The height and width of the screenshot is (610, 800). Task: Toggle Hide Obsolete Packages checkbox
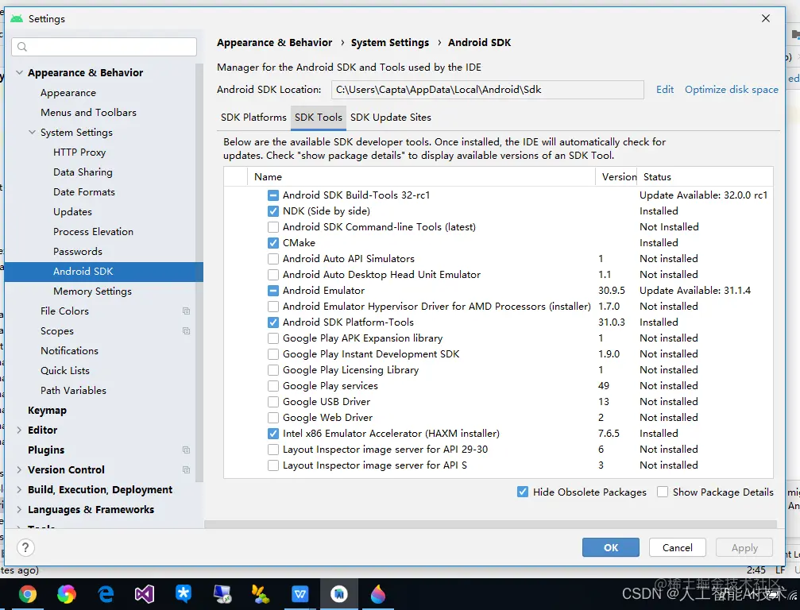pos(523,492)
